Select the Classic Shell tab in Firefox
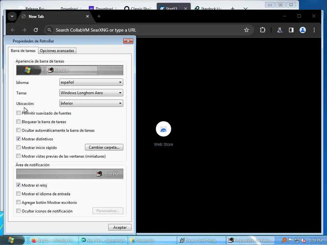The height and width of the screenshot is (245, 327). tap(138, 9)
